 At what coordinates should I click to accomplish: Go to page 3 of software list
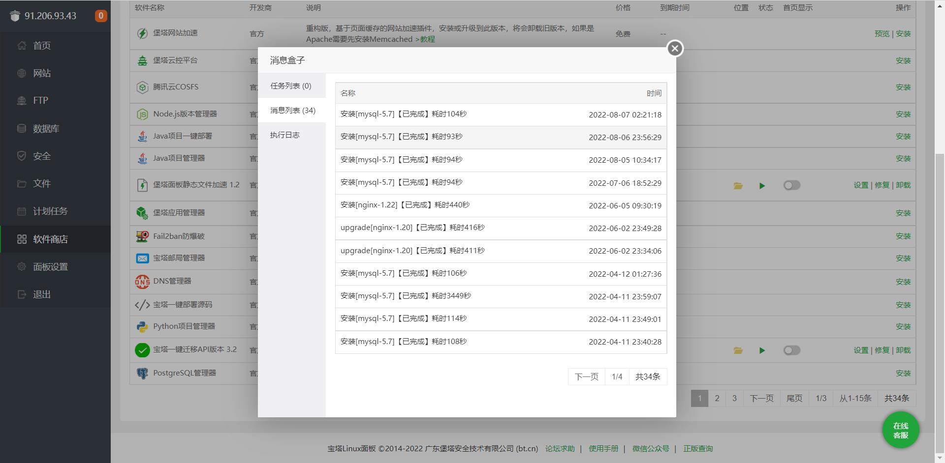[x=734, y=398]
